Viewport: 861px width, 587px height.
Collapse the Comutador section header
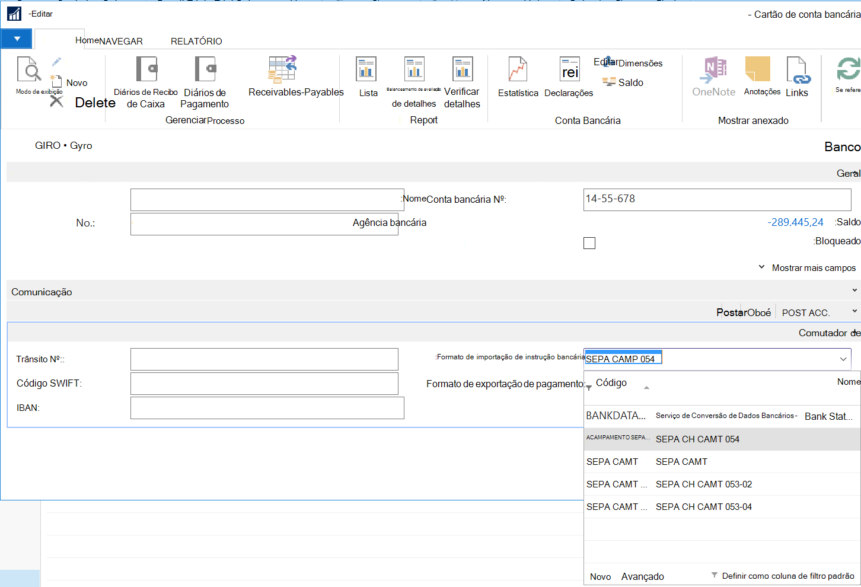point(856,333)
